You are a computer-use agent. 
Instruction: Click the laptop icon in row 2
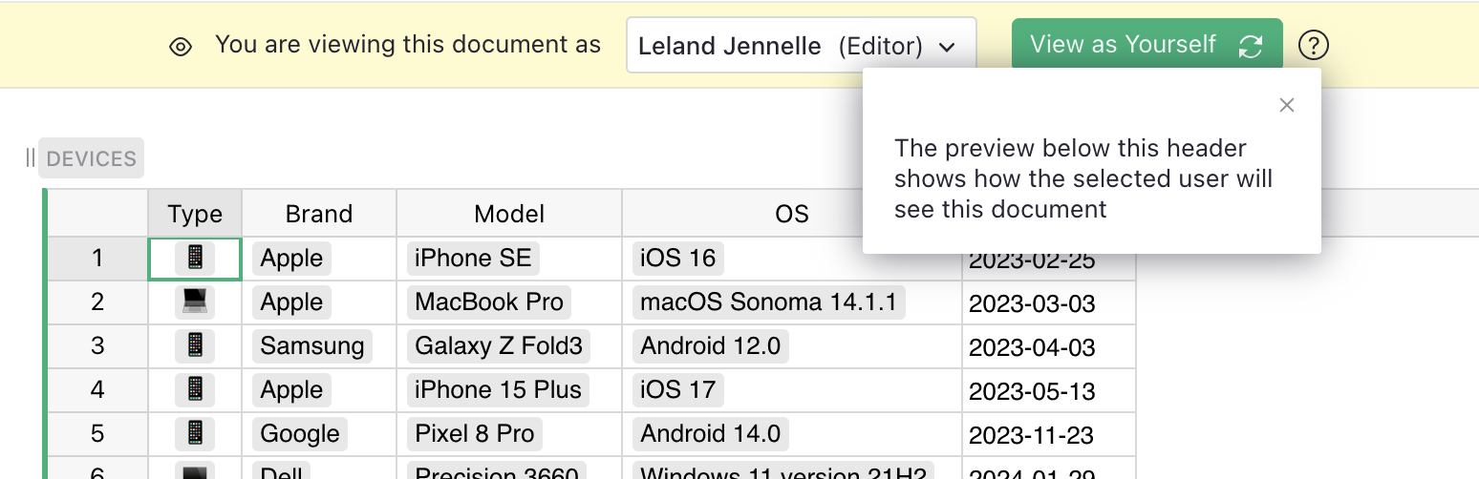pyautogui.click(x=195, y=302)
